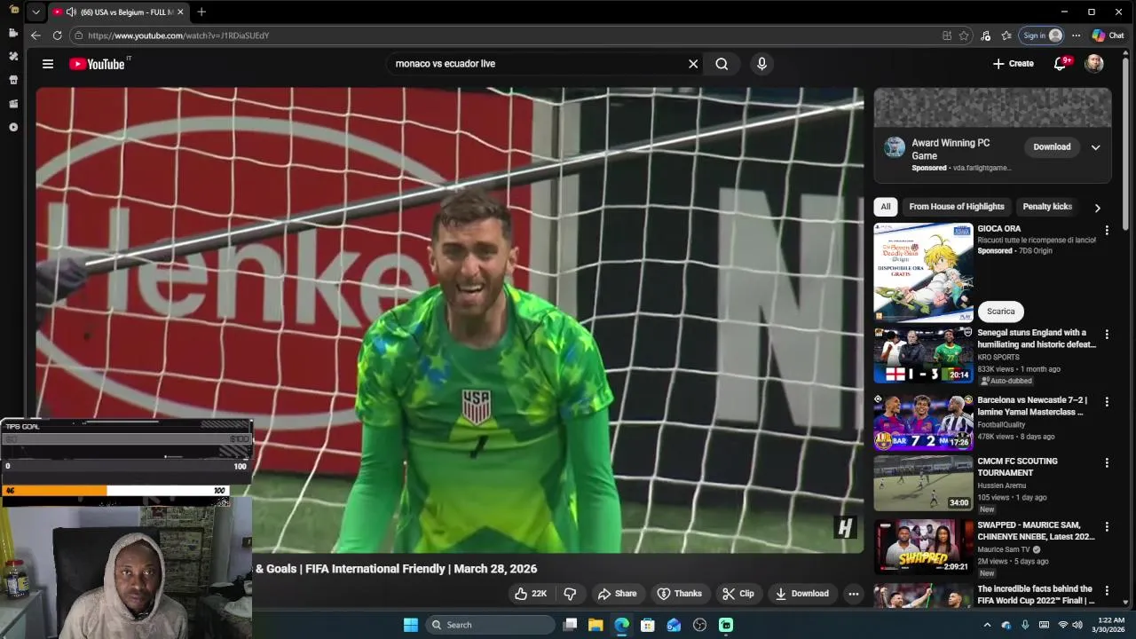
Task: Open options for FIFA World Cup 2022 video
Action: coord(1107,590)
